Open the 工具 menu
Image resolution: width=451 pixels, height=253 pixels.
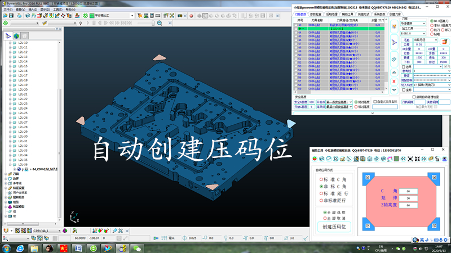click(58, 10)
